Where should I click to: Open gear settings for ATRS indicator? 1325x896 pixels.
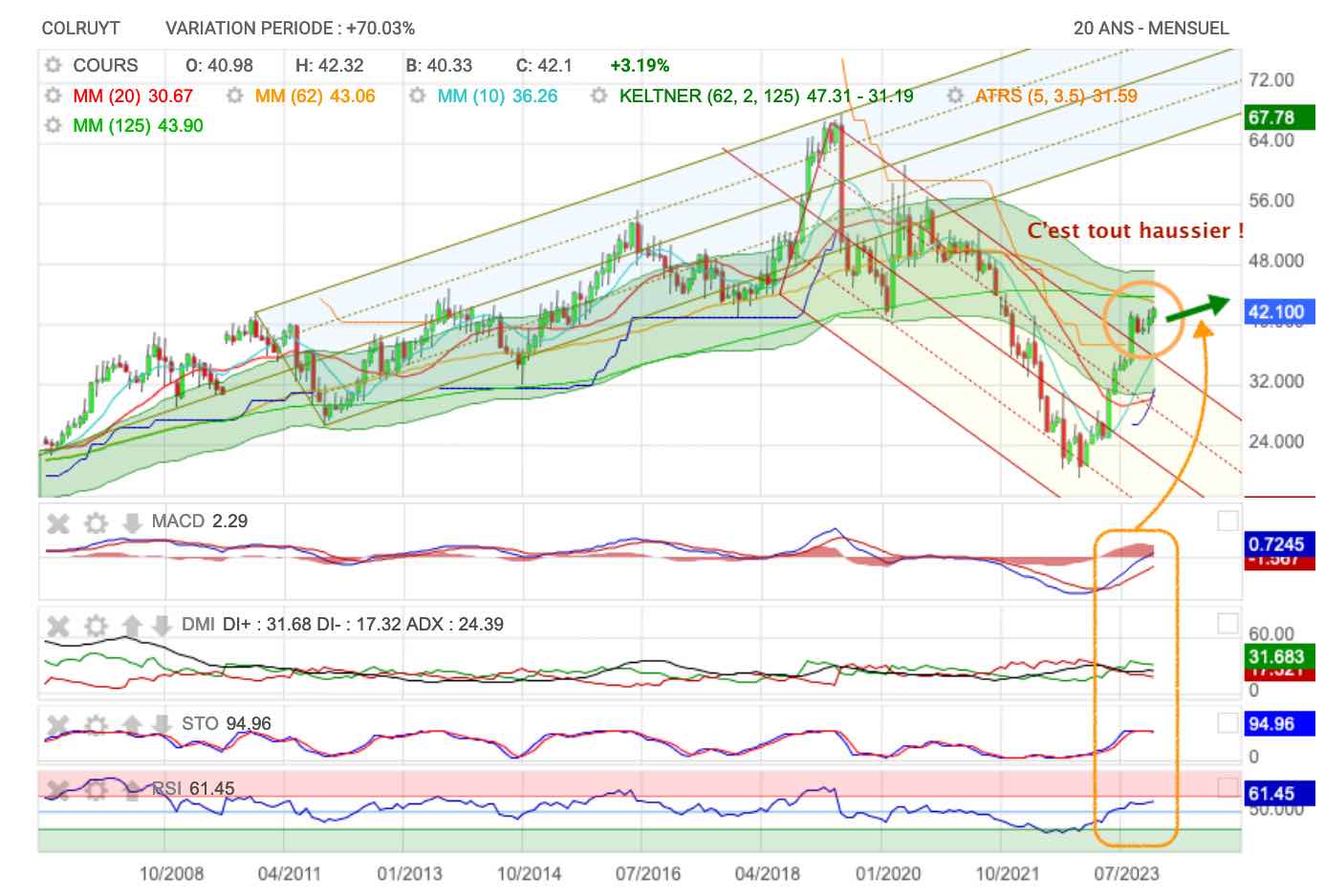[954, 96]
